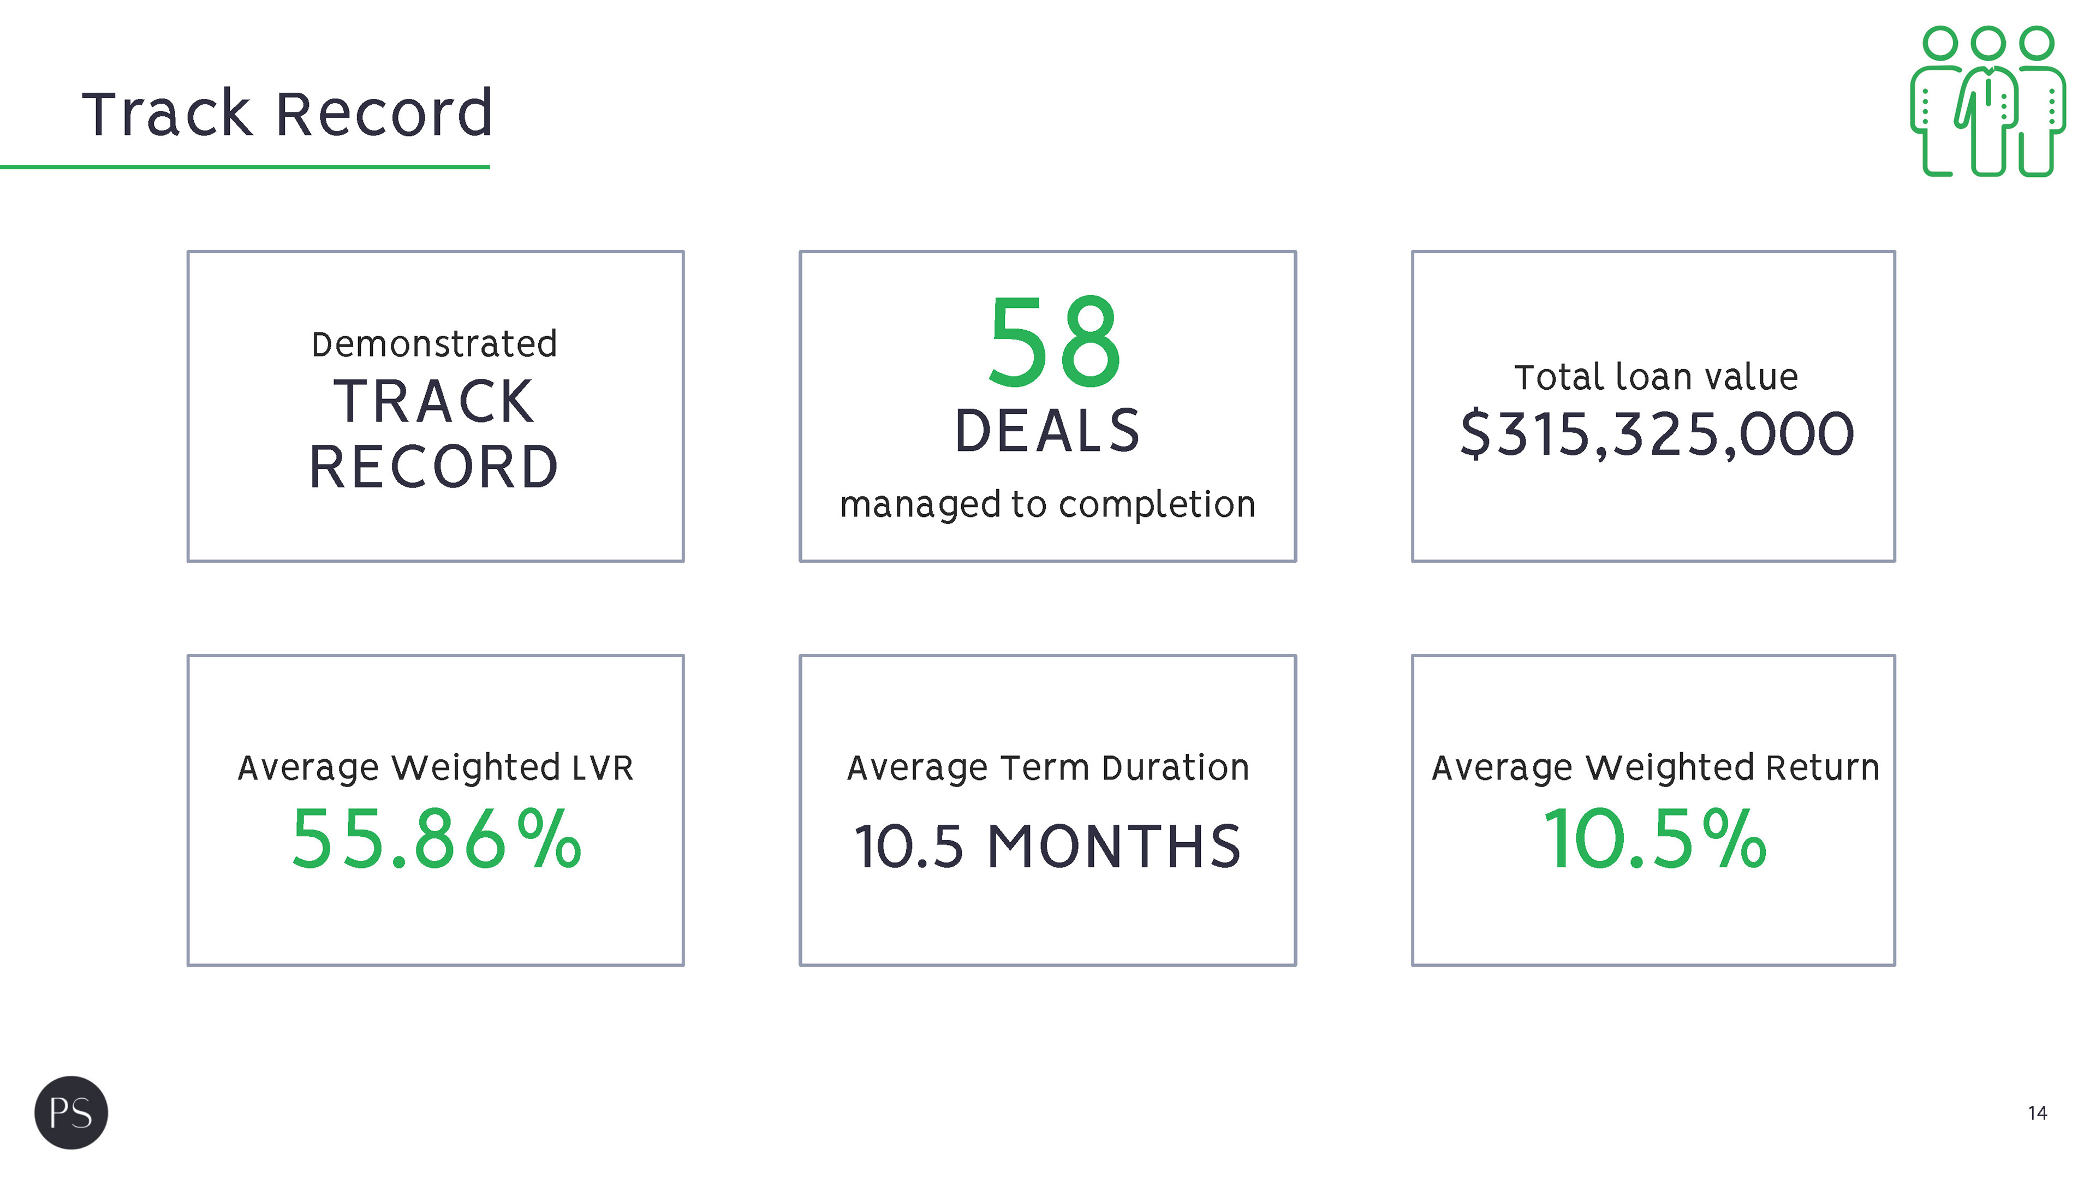Click the word Demonstrated in first box
This screenshot has height=1179, width=2096.
coord(434,344)
